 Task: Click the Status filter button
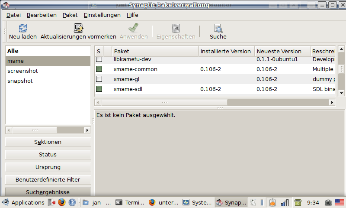(x=48, y=155)
